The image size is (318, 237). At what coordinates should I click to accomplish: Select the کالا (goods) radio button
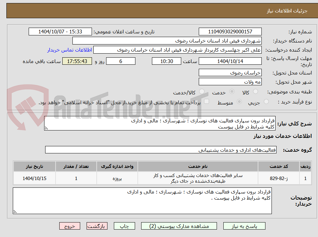(x=256, y=91)
